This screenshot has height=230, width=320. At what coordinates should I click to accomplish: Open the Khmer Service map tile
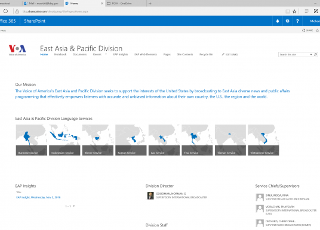tap(98, 140)
